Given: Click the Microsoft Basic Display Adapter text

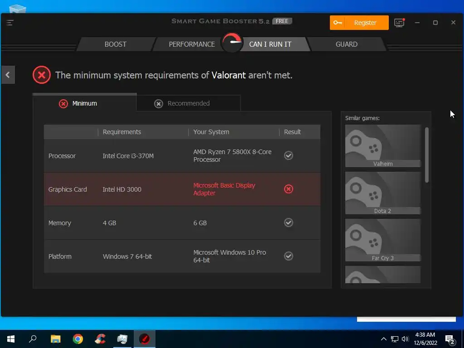Looking at the screenshot, I should pos(224,189).
